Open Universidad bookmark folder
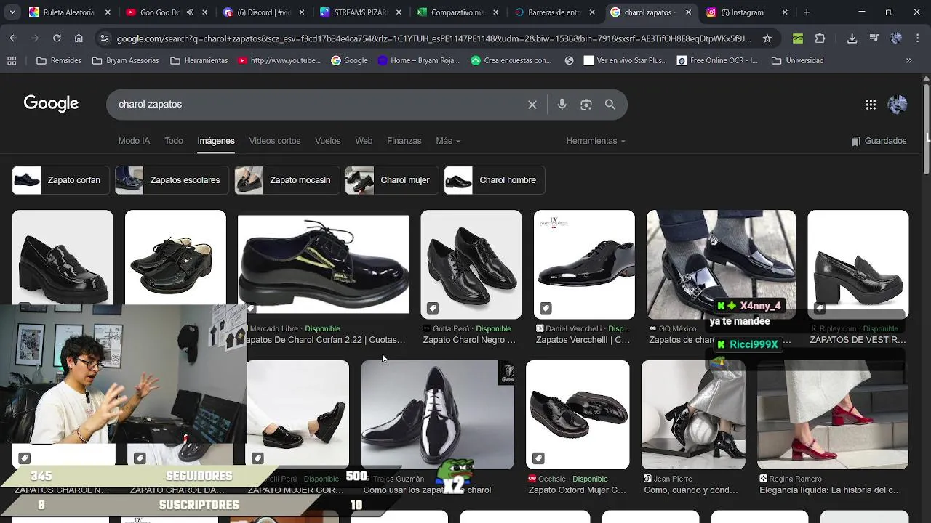 click(x=797, y=60)
